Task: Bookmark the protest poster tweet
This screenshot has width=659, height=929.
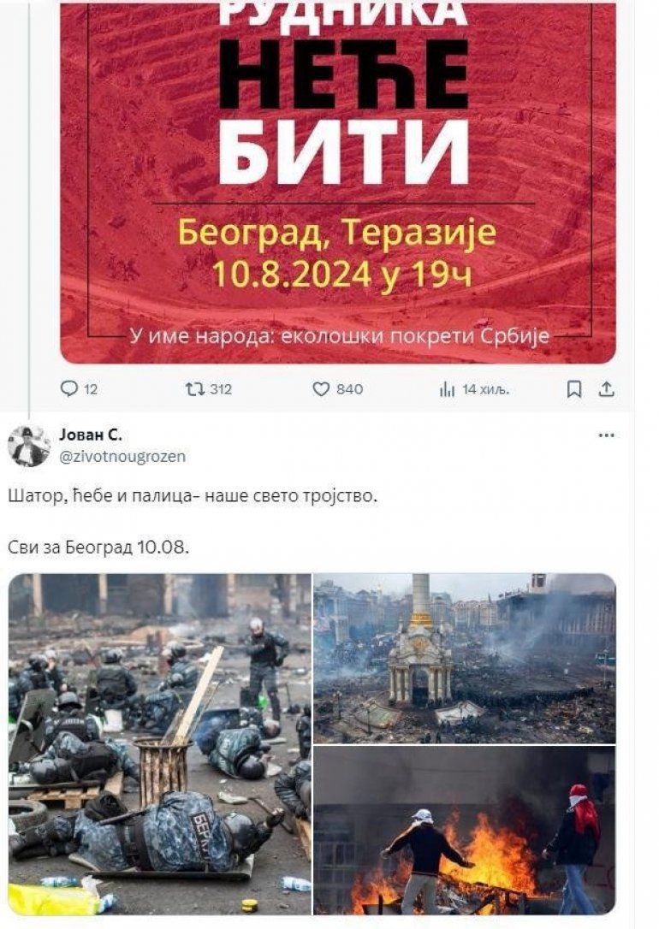Action: point(574,389)
